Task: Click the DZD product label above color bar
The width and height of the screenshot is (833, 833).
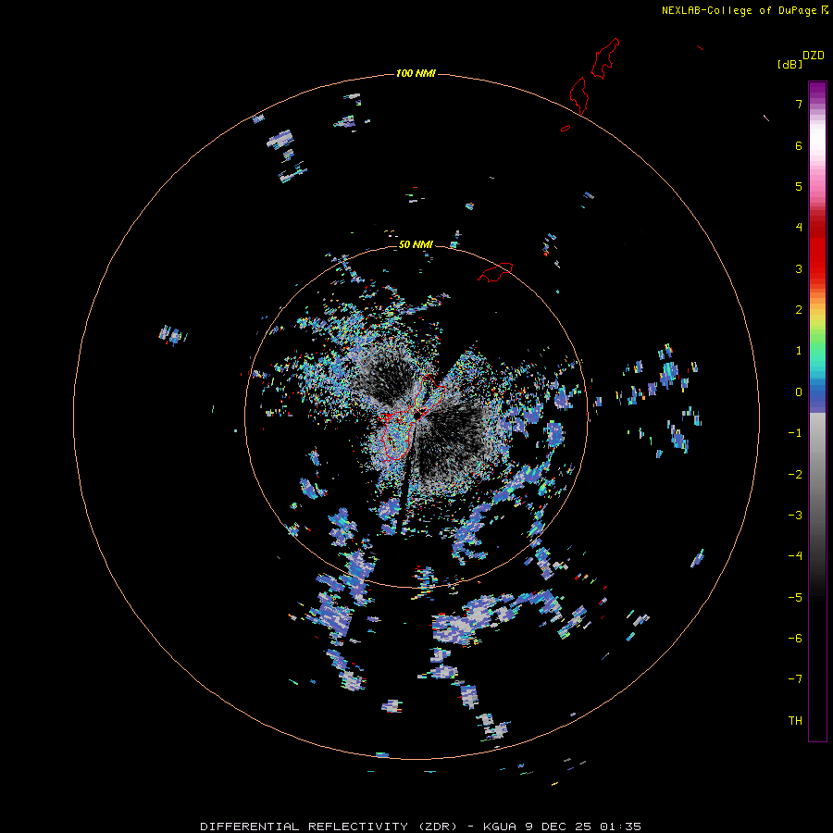Action: (x=814, y=56)
